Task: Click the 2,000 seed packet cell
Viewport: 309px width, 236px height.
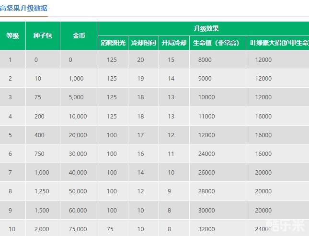Action: (x=42, y=229)
